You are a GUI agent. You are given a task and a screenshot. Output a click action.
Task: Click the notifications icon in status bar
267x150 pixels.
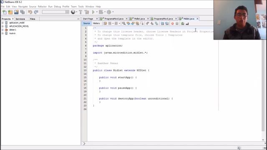click(x=239, y=148)
